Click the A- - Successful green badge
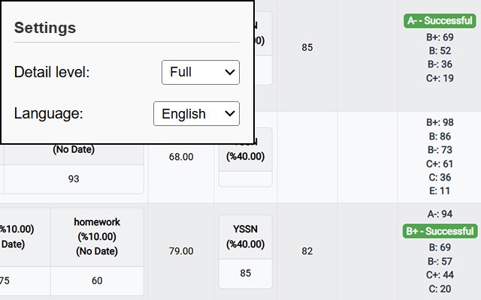Viewport: 481px width, 300px height. (x=440, y=21)
